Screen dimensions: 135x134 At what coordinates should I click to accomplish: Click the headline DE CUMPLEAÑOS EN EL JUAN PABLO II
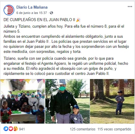(x=39, y=20)
